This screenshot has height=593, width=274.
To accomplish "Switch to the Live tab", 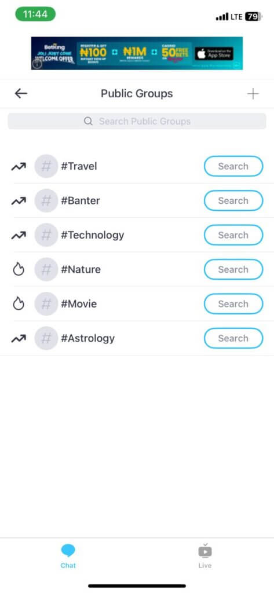I will click(204, 557).
